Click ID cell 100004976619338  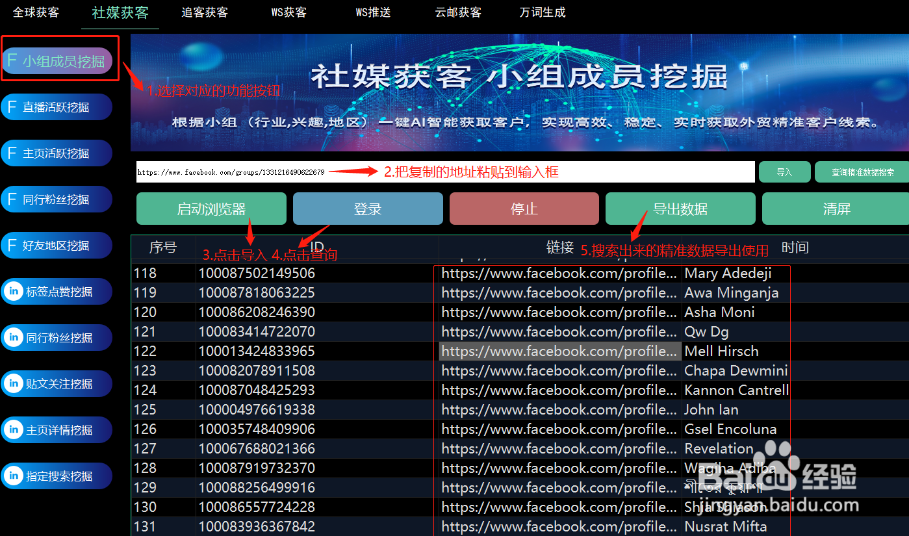[x=257, y=410]
